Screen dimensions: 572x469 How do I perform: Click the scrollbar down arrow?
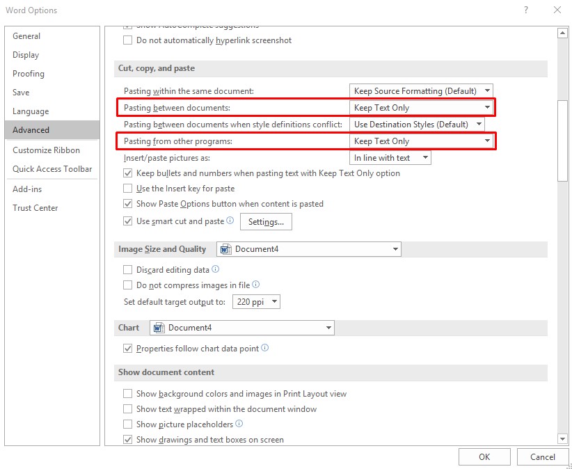562,439
